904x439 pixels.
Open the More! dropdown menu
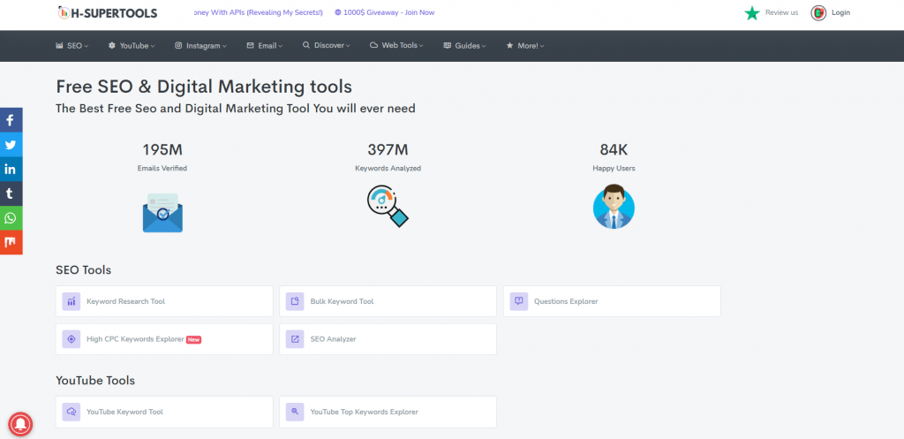click(x=524, y=46)
